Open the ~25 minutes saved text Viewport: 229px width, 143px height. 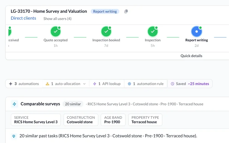198,84
